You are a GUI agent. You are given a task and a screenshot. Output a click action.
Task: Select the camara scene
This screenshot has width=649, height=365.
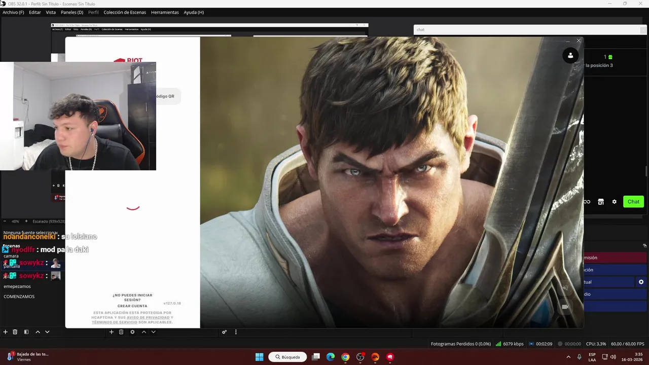[x=11, y=256]
